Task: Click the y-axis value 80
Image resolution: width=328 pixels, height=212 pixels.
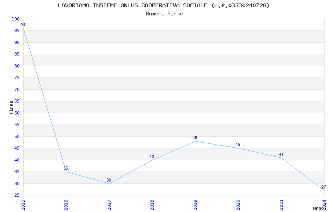Action: [17, 66]
